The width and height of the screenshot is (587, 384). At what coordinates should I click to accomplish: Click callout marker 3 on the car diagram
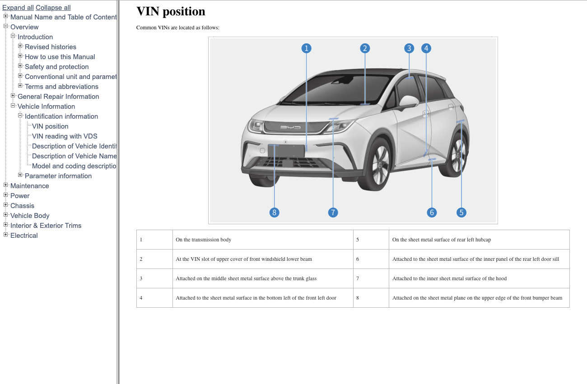(409, 48)
